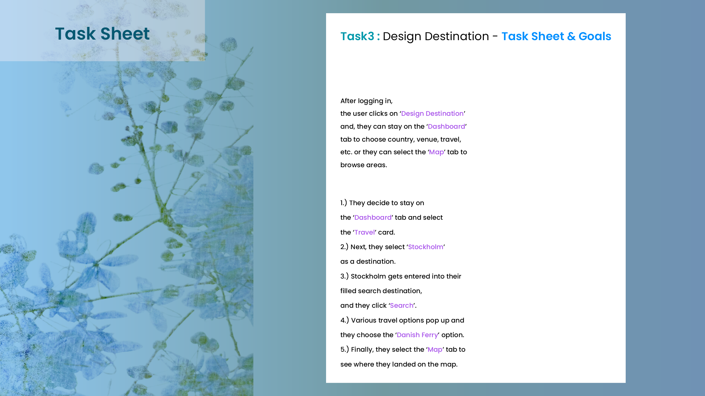Click the 'browse areas.' text line

pyautogui.click(x=364, y=165)
